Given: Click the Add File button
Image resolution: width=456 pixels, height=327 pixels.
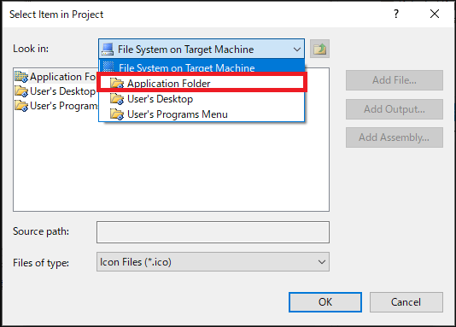Looking at the screenshot, I should pos(395,80).
